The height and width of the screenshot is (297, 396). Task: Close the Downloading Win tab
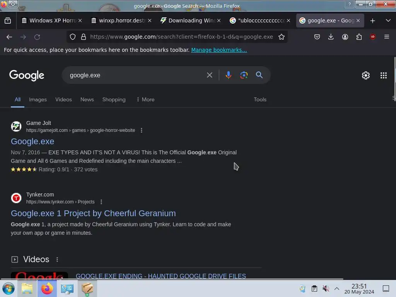pyautogui.click(x=219, y=20)
